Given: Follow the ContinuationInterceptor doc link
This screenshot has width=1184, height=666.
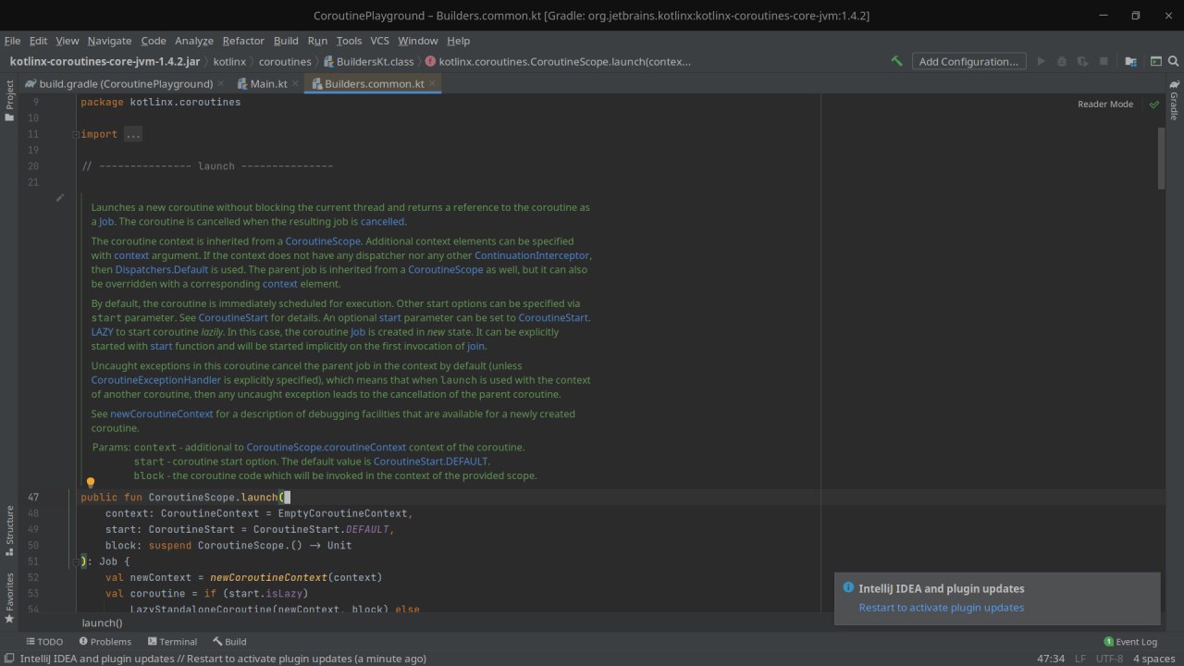Looking at the screenshot, I should (532, 255).
